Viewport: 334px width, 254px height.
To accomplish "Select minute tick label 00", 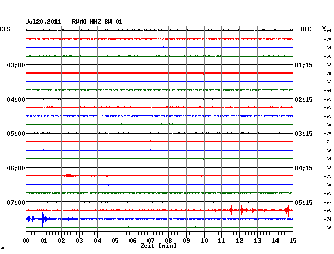I will [x=26, y=241].
